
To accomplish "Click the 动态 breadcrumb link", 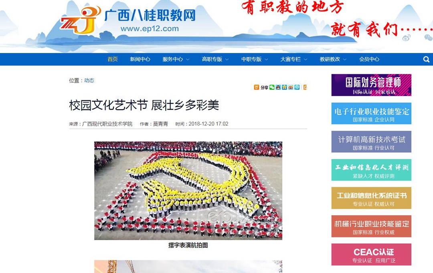I will click(x=89, y=80).
